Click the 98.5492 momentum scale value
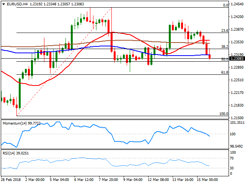This screenshot has height=184, width=245. click(x=236, y=146)
